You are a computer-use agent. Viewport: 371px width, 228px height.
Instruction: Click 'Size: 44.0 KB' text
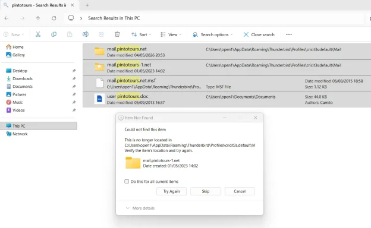316,97
